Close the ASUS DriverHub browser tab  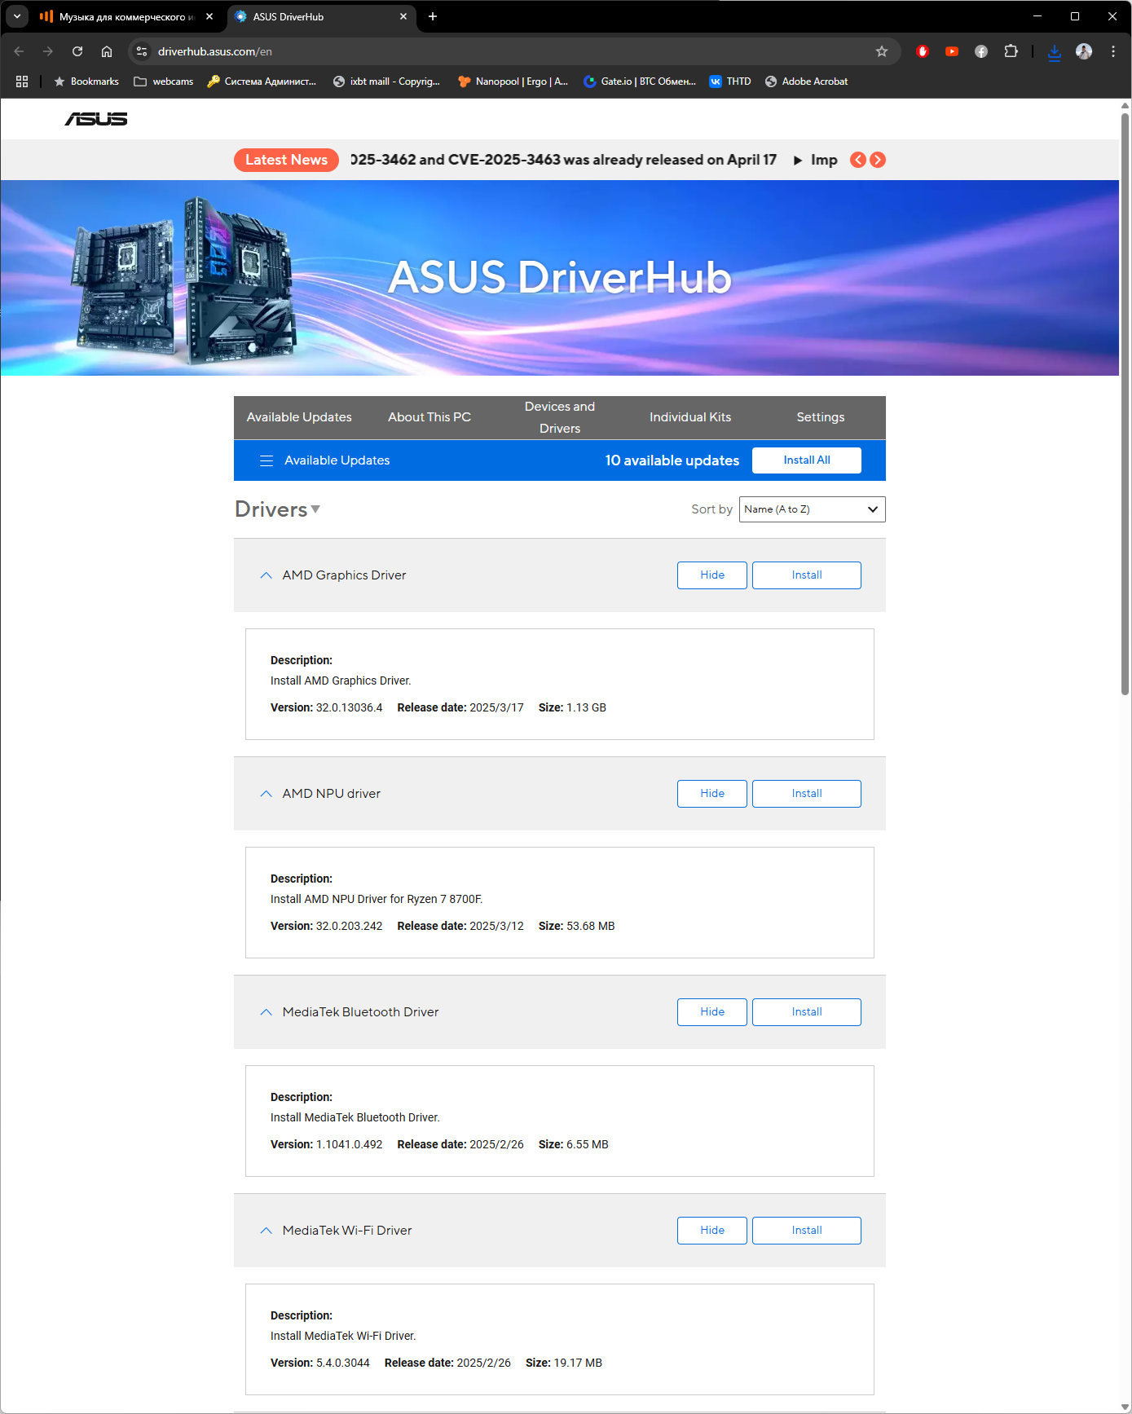coord(403,16)
